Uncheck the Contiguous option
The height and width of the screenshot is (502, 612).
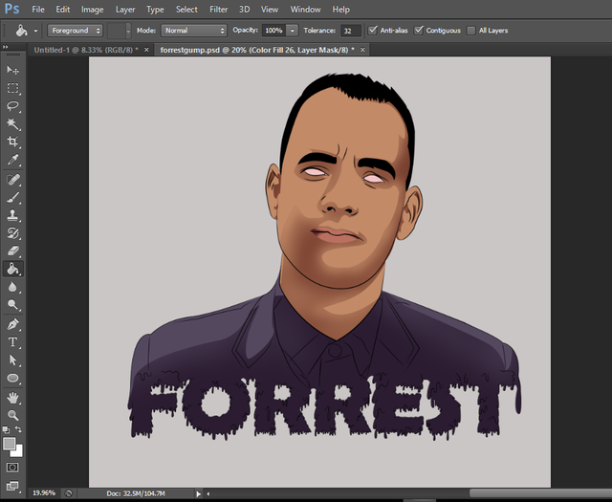coord(420,31)
